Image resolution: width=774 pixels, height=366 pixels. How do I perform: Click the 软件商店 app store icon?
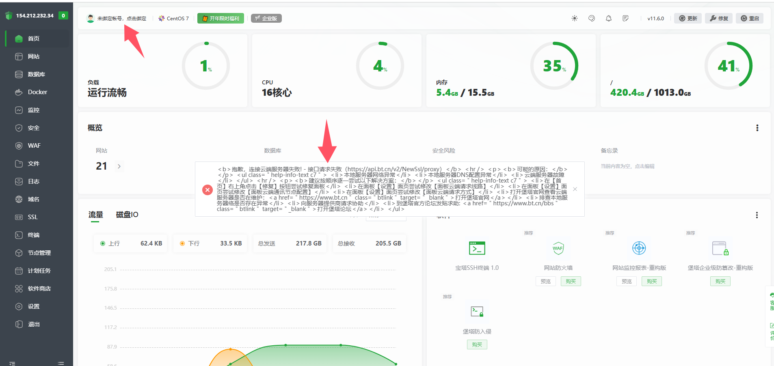[x=19, y=288]
